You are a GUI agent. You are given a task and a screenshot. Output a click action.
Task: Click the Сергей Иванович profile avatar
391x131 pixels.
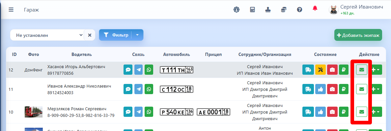333,10
